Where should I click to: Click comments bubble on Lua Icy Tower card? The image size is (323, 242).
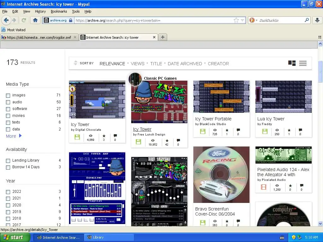click(300, 130)
